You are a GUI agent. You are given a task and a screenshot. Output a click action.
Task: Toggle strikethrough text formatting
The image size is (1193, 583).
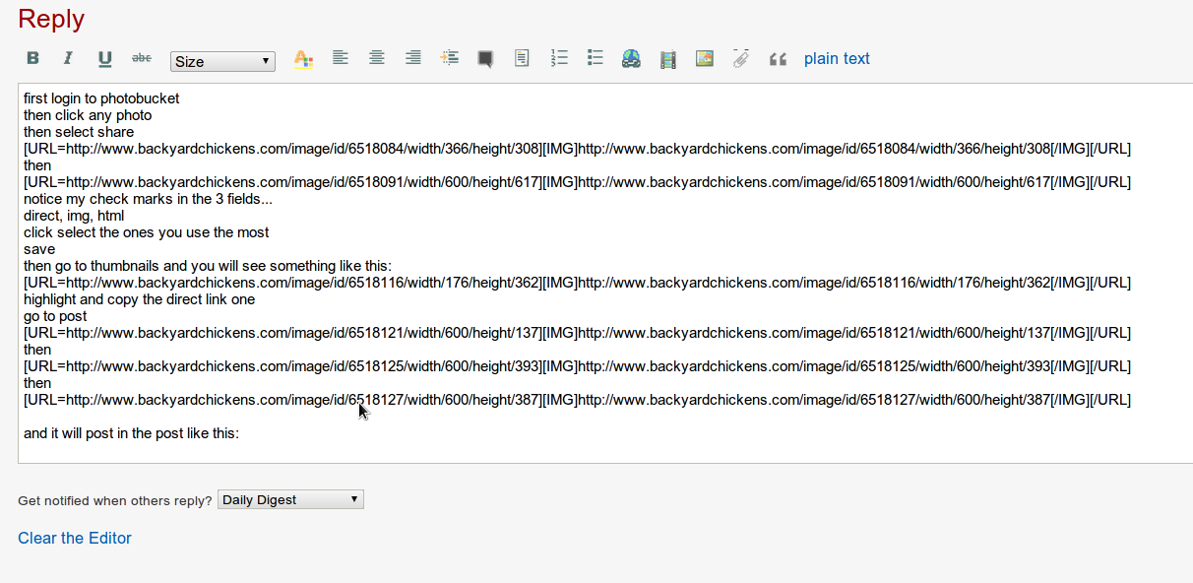[x=142, y=58]
